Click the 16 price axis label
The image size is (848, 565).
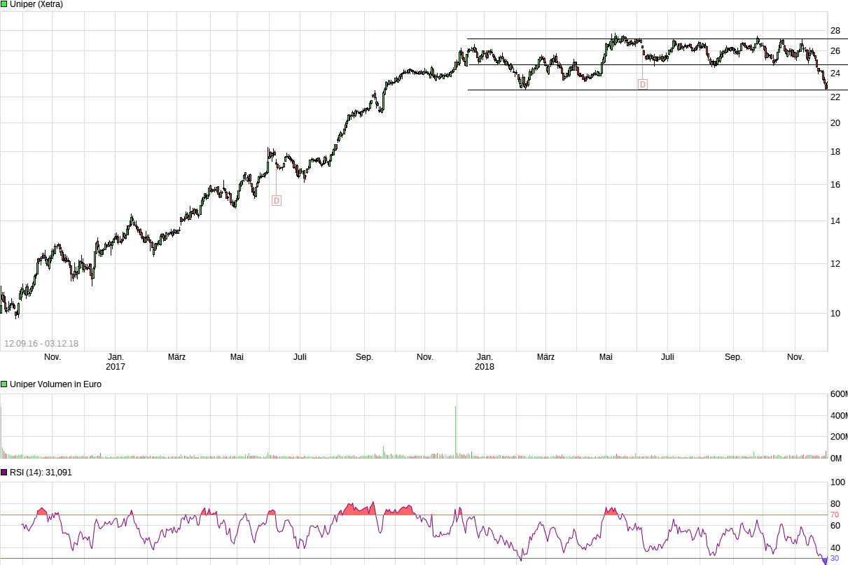pyautogui.click(x=835, y=185)
